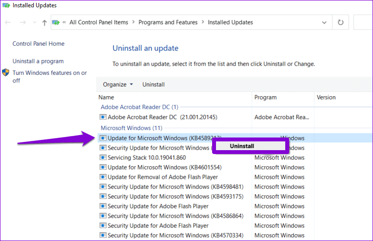
Task: Click Installed Updates breadcrumb
Action: click(230, 22)
